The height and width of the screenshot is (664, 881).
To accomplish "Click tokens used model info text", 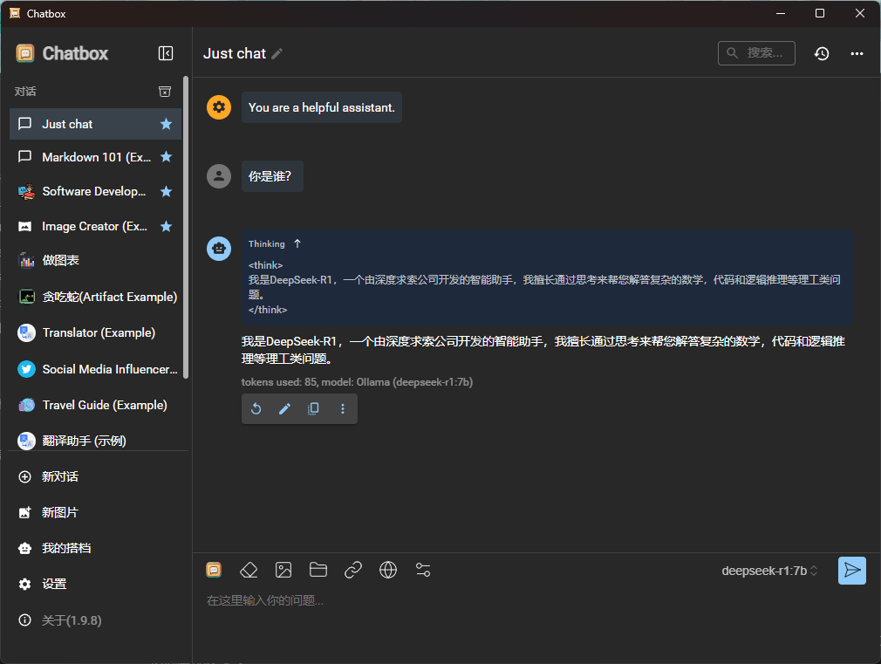I will coord(357,382).
